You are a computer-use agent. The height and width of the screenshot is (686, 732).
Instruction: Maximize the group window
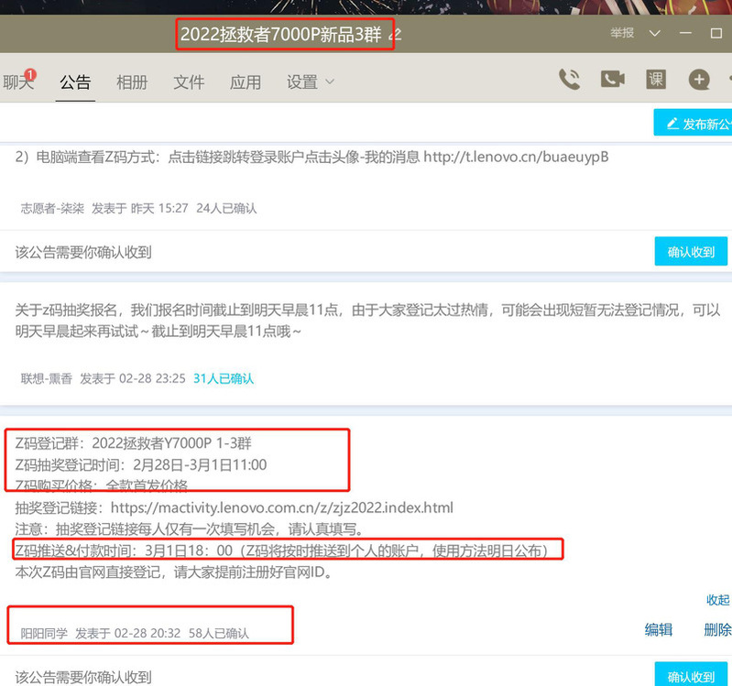tap(716, 34)
